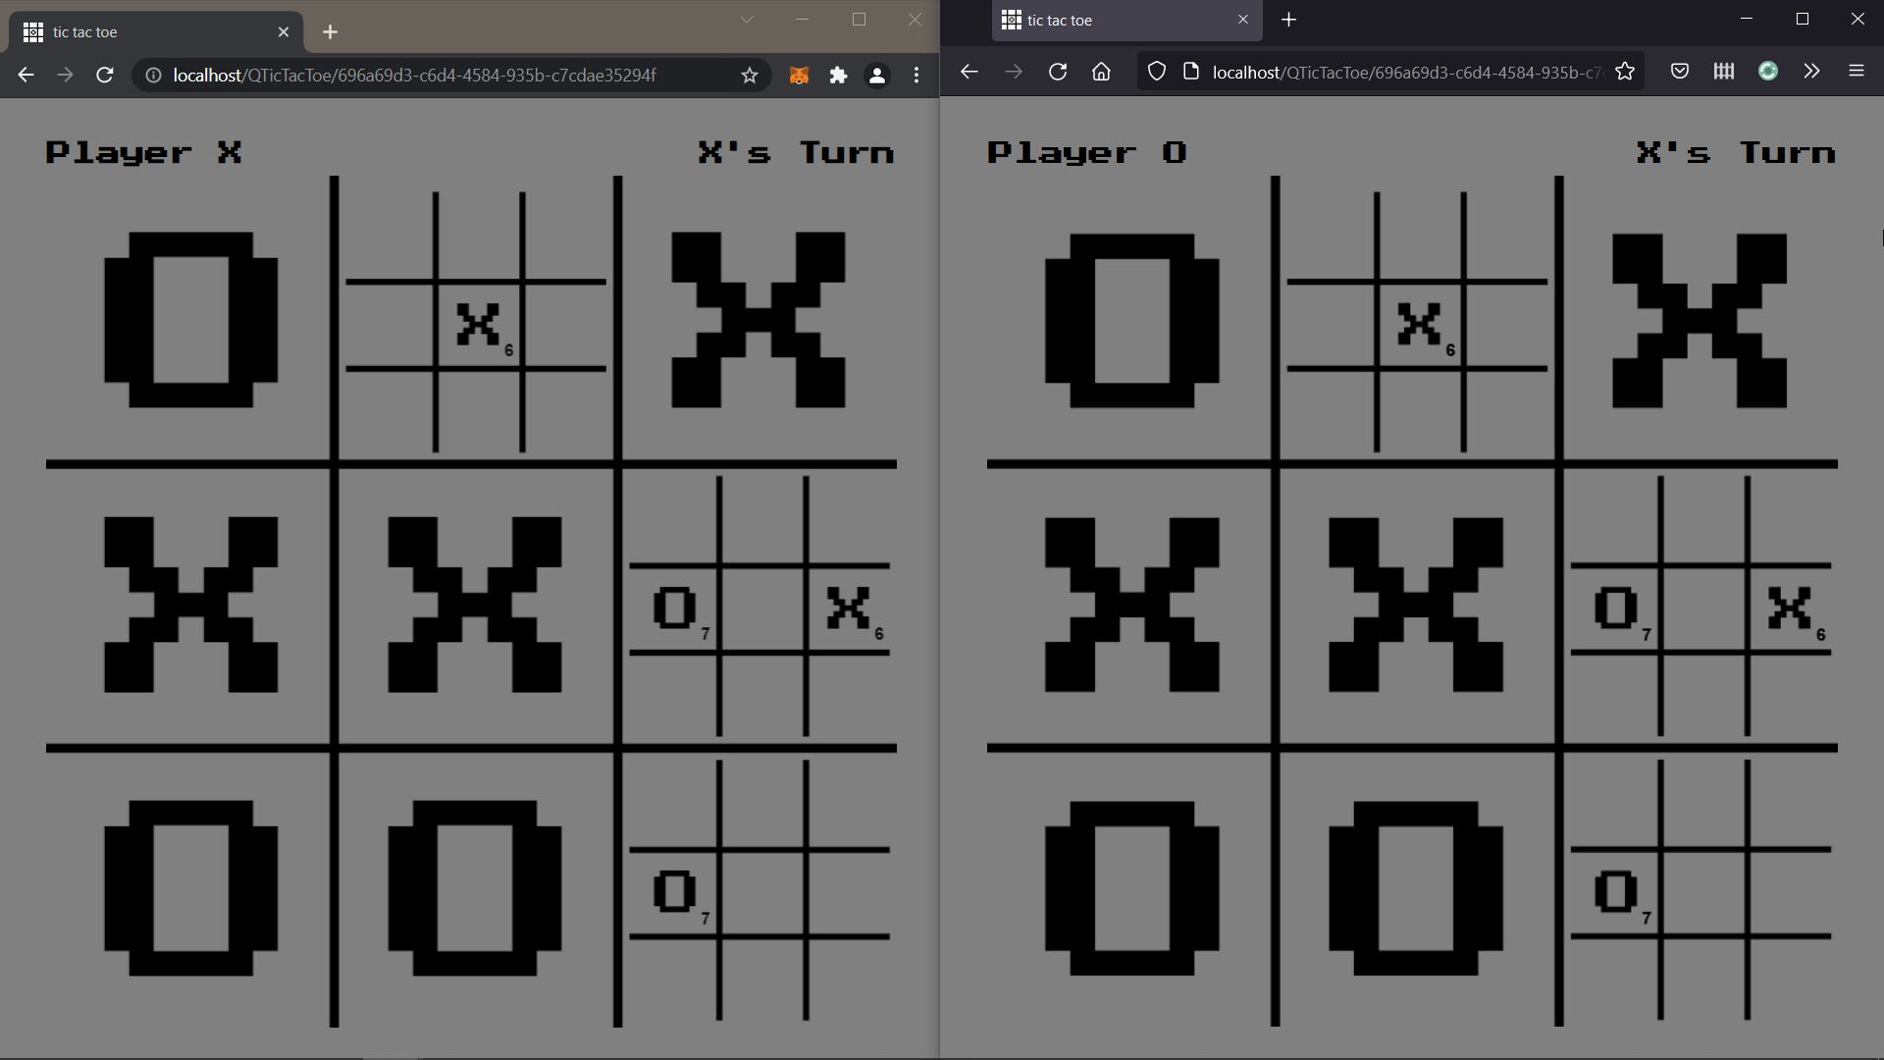This screenshot has height=1060, width=1884.
Task: Click center cell of Player X bottom-right board
Action: [x=762, y=892]
